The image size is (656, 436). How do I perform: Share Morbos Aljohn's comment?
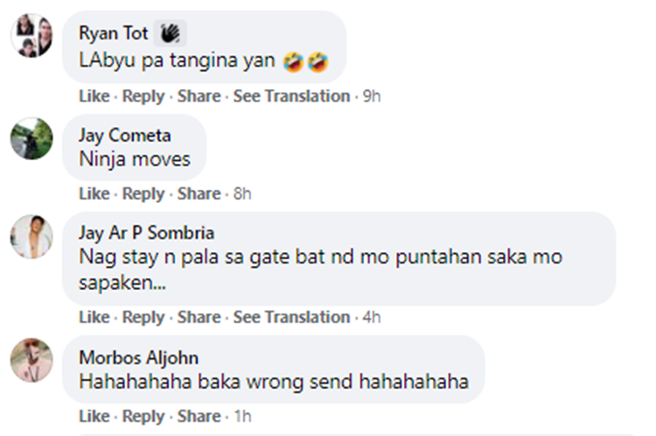[199, 416]
